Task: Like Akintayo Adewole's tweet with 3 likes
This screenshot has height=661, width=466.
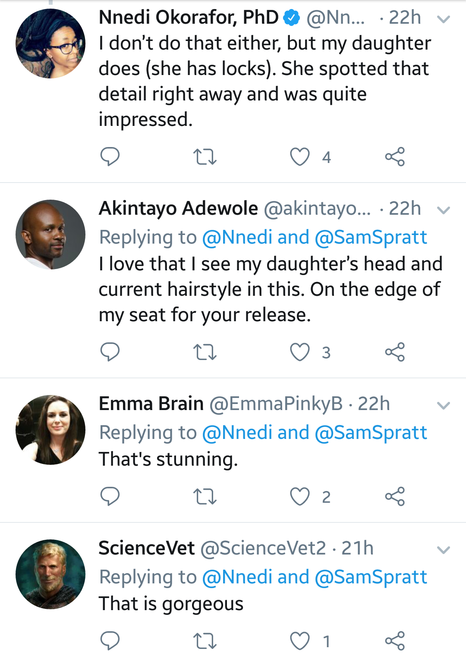Action: click(x=300, y=352)
